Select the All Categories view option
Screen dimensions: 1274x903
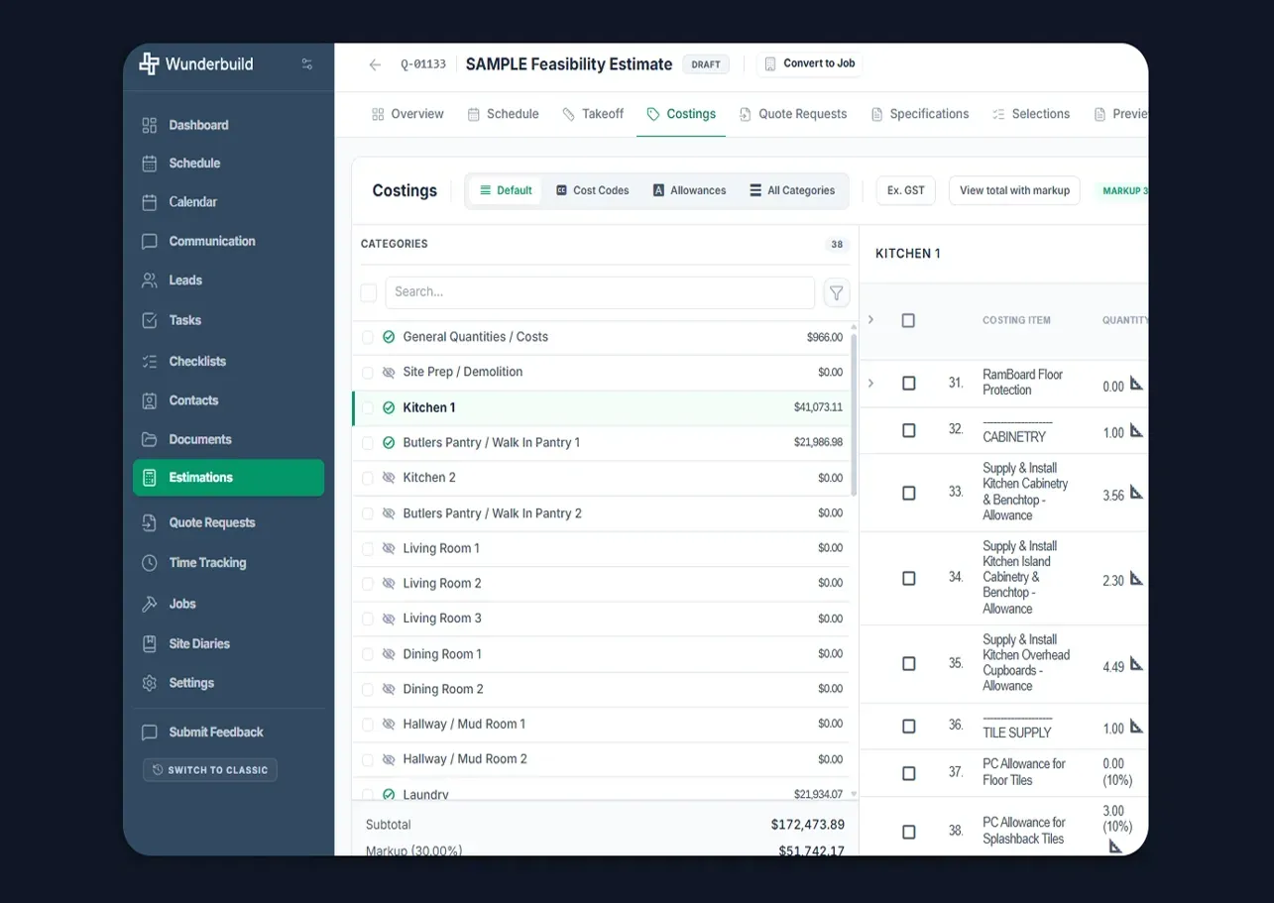click(792, 190)
